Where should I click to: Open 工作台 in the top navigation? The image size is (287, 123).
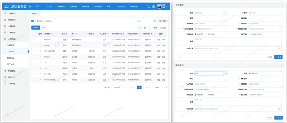[x=49, y=7]
